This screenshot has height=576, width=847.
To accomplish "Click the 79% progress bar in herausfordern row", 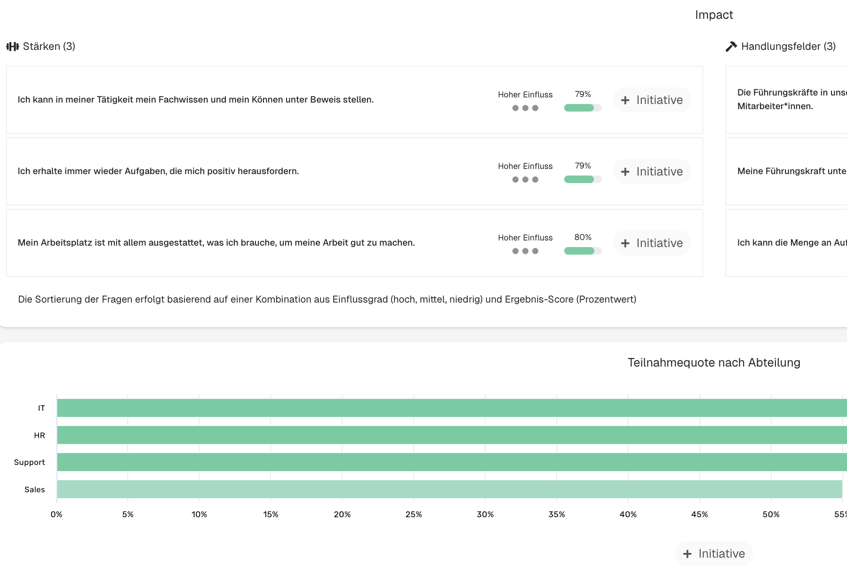I will coord(583,179).
